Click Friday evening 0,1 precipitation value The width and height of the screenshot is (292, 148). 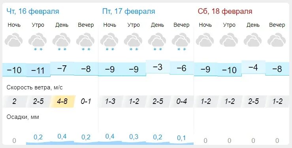[181, 138]
